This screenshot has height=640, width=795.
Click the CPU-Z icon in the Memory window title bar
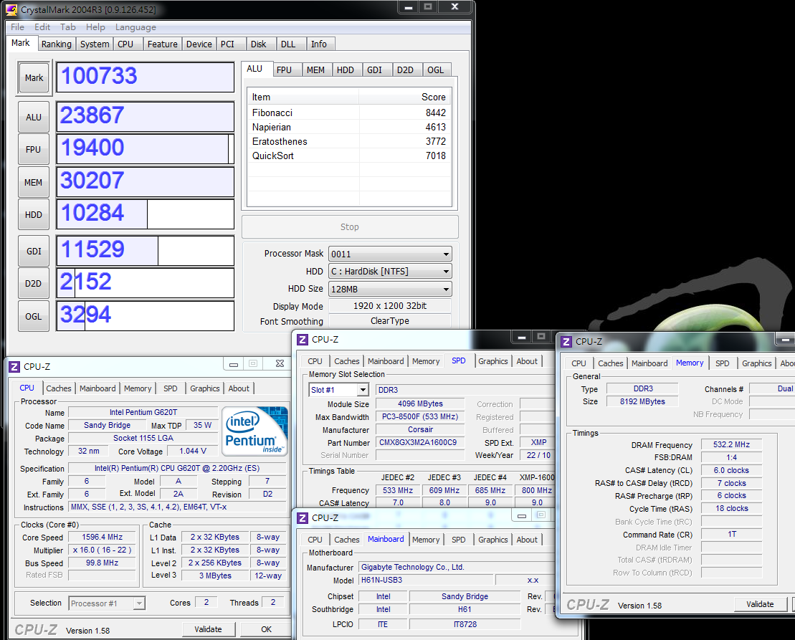point(566,342)
